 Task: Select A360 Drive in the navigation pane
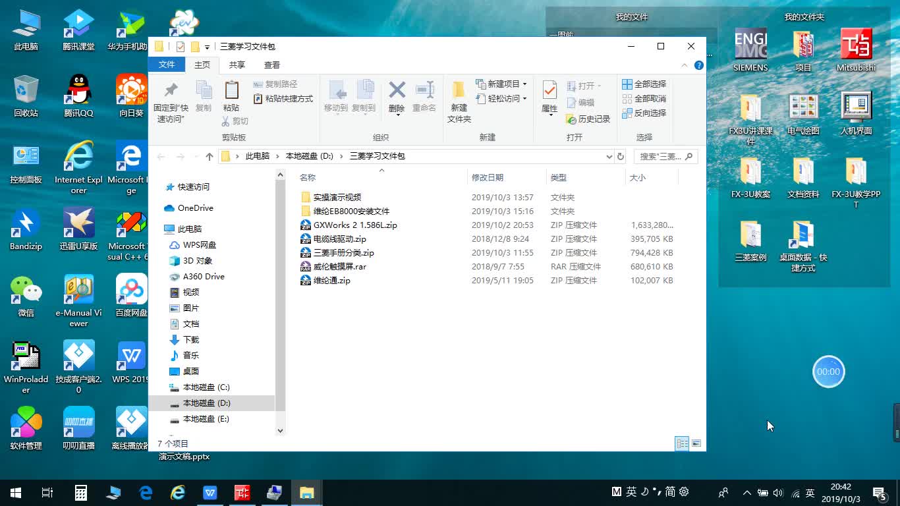coord(204,277)
